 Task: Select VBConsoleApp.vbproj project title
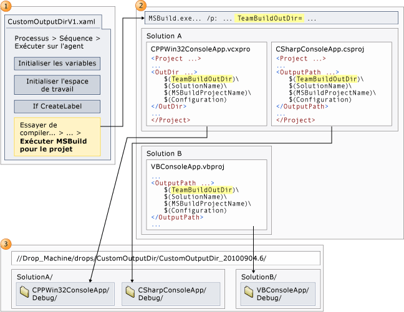[x=188, y=167]
